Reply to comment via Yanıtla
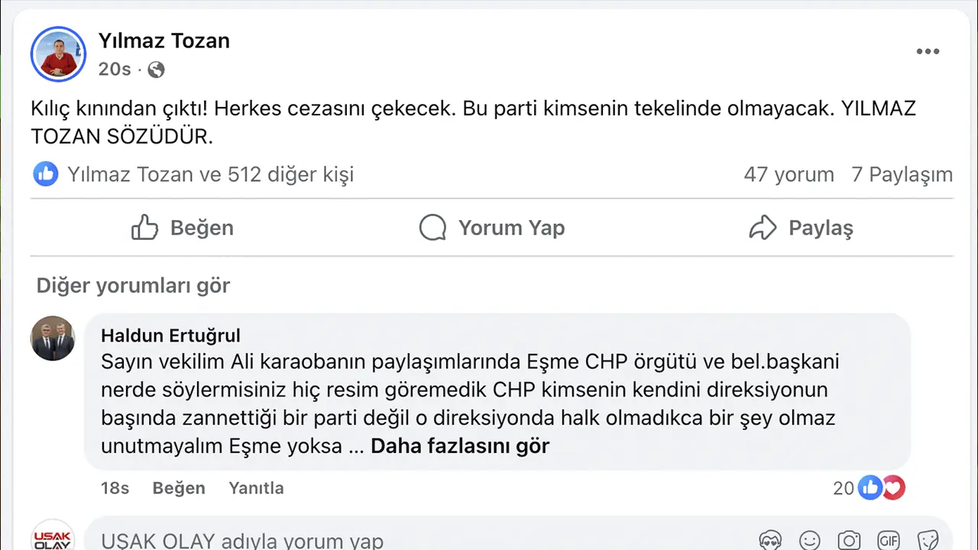The height and width of the screenshot is (550, 978). pos(256,488)
